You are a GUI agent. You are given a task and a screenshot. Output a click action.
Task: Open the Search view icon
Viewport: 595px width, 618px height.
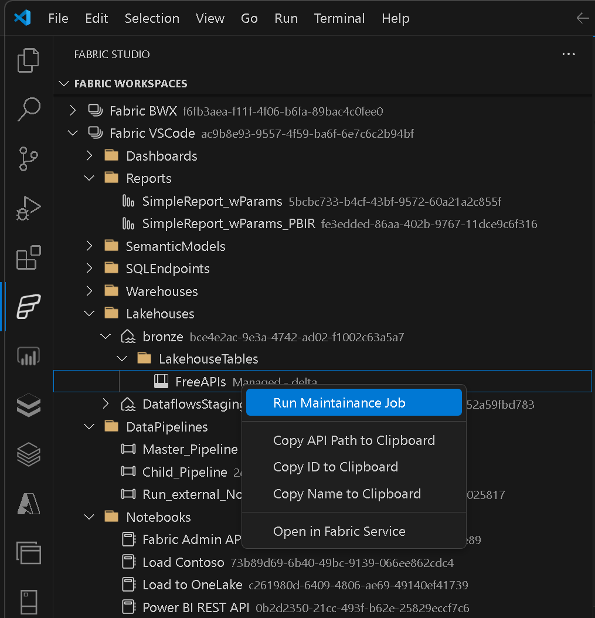click(28, 109)
